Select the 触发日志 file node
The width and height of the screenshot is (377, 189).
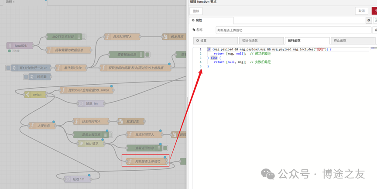174,37
